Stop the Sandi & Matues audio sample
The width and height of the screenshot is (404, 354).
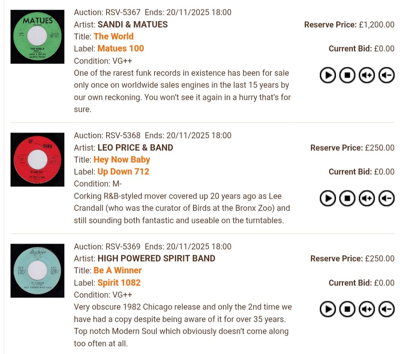coord(347,75)
